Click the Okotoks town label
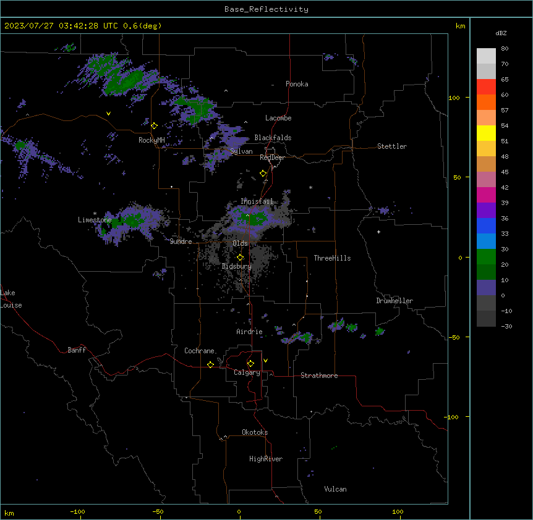 (255, 432)
